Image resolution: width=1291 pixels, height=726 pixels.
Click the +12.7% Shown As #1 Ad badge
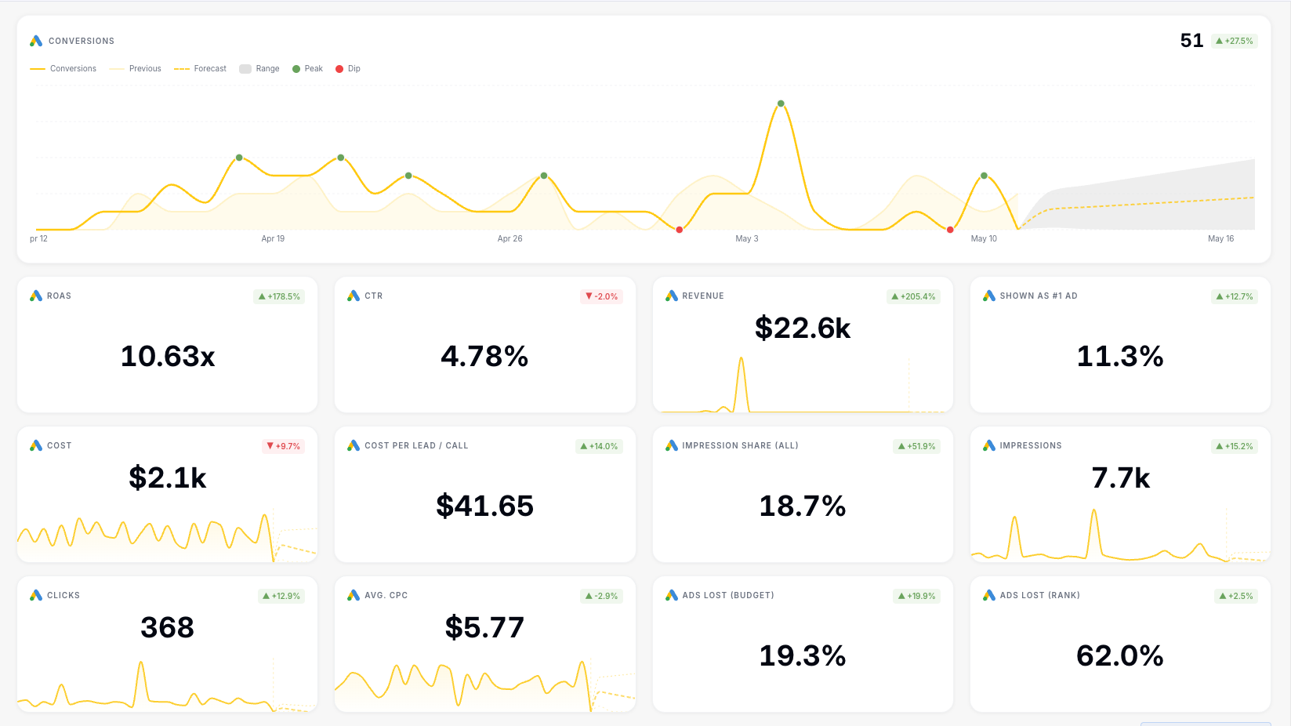click(x=1235, y=296)
